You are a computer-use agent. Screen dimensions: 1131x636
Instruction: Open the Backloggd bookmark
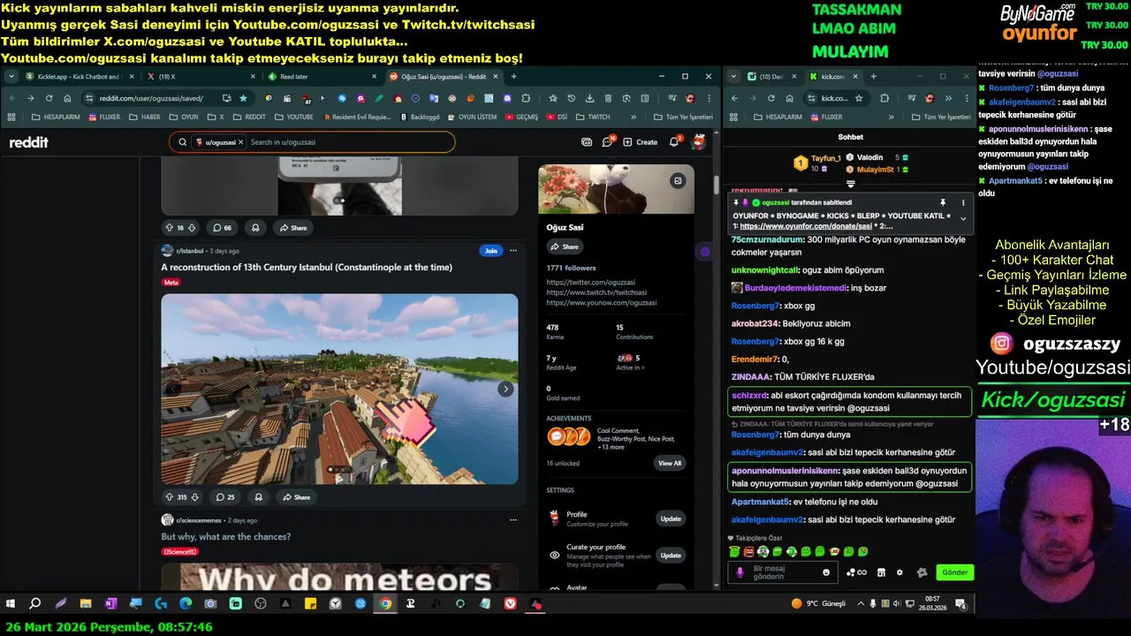pyautogui.click(x=420, y=117)
